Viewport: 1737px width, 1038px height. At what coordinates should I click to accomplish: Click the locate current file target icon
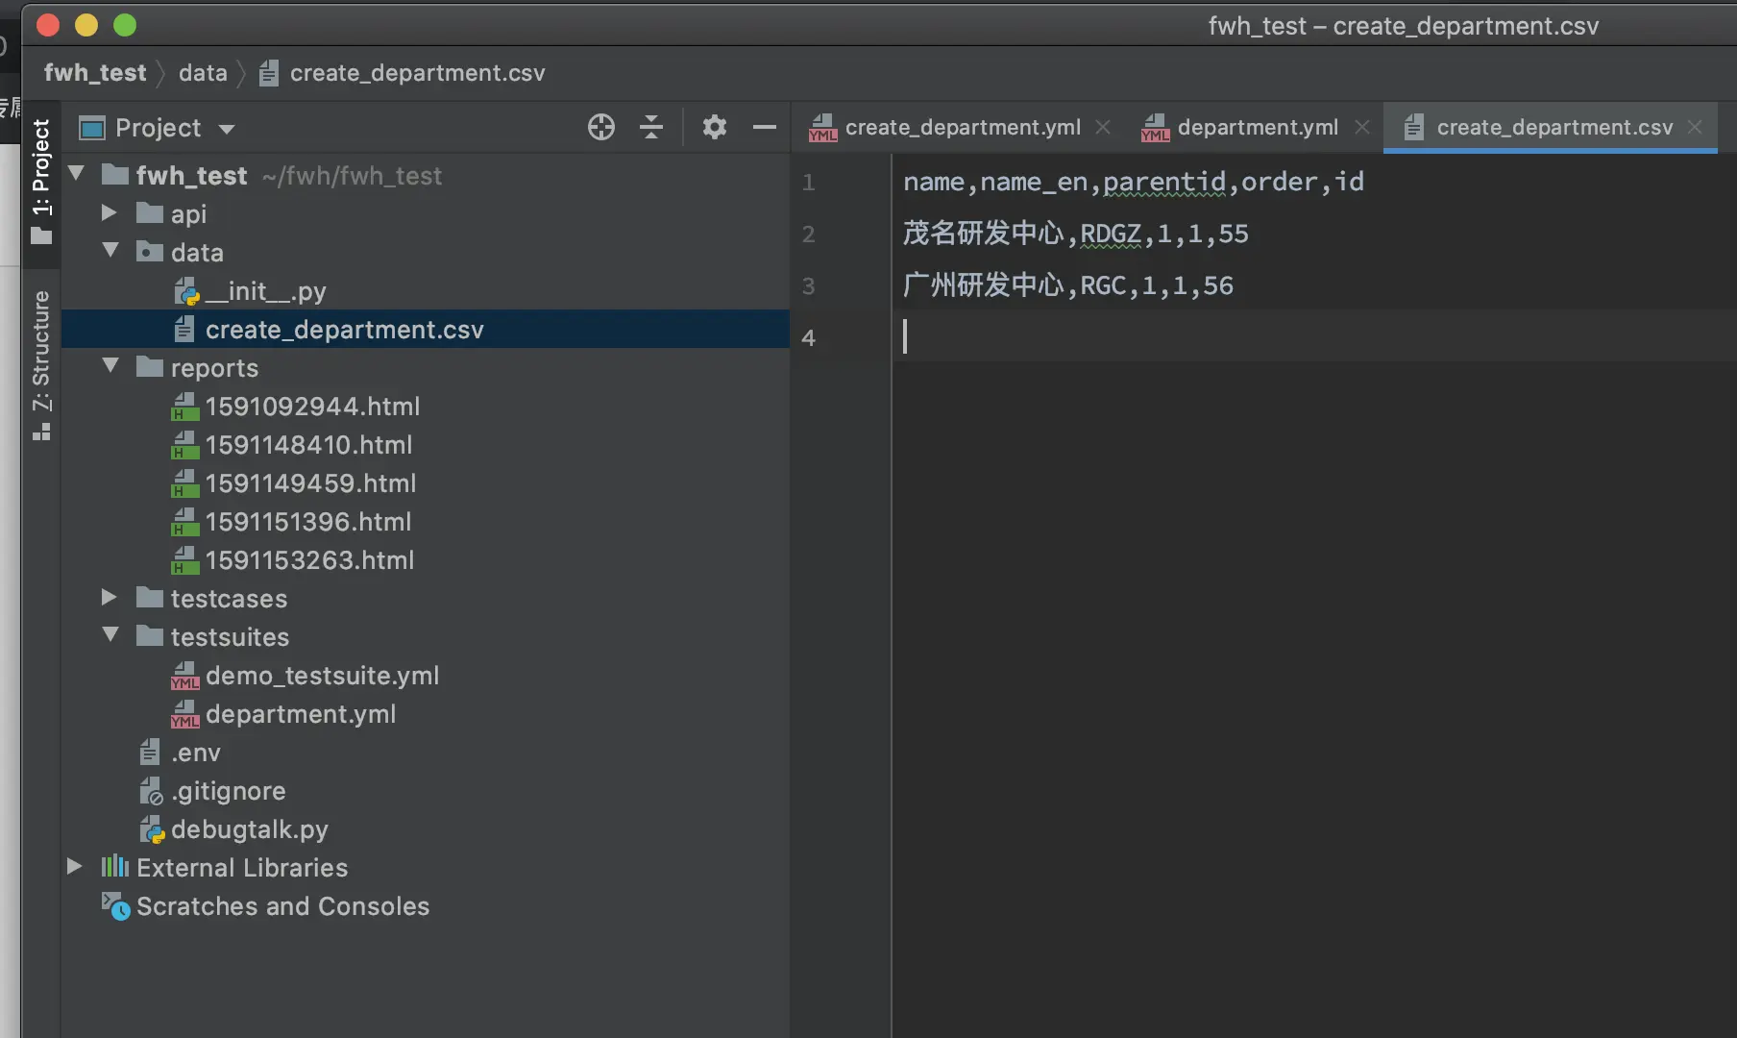click(x=601, y=127)
